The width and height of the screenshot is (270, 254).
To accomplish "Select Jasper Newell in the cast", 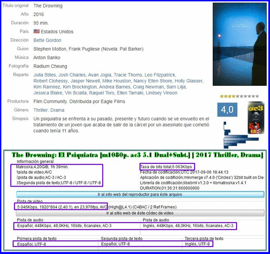I will [85, 81].
